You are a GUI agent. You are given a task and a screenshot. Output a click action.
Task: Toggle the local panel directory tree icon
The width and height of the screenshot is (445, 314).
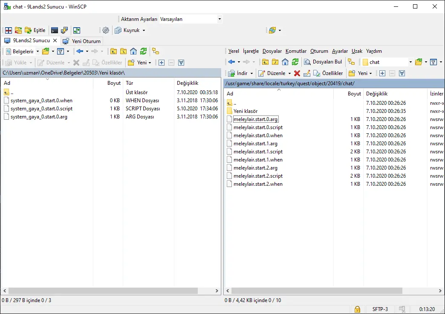coord(156,52)
